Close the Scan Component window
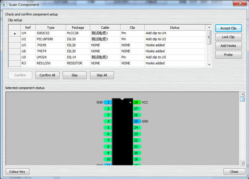 pyautogui.click(x=240, y=3)
